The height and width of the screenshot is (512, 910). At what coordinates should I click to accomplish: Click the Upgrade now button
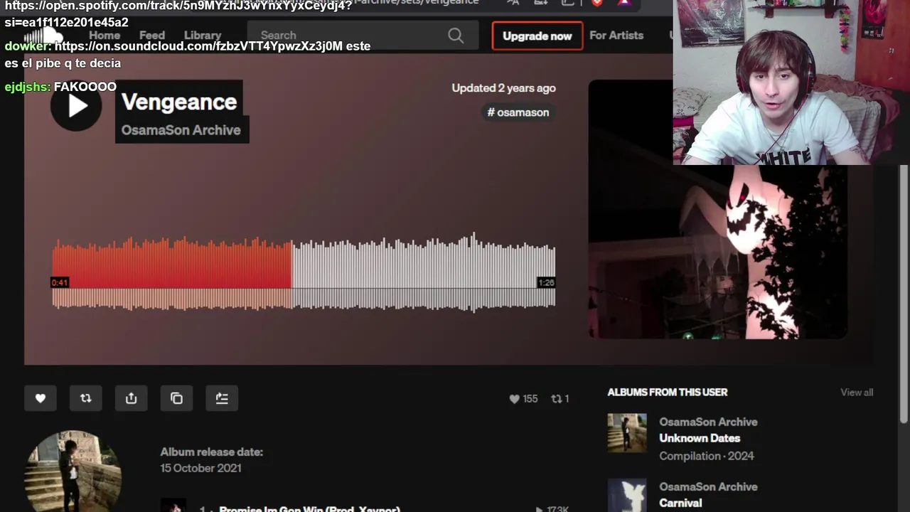click(x=537, y=36)
